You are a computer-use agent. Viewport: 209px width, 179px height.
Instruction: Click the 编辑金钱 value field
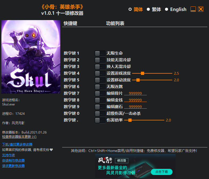[x=135, y=100]
